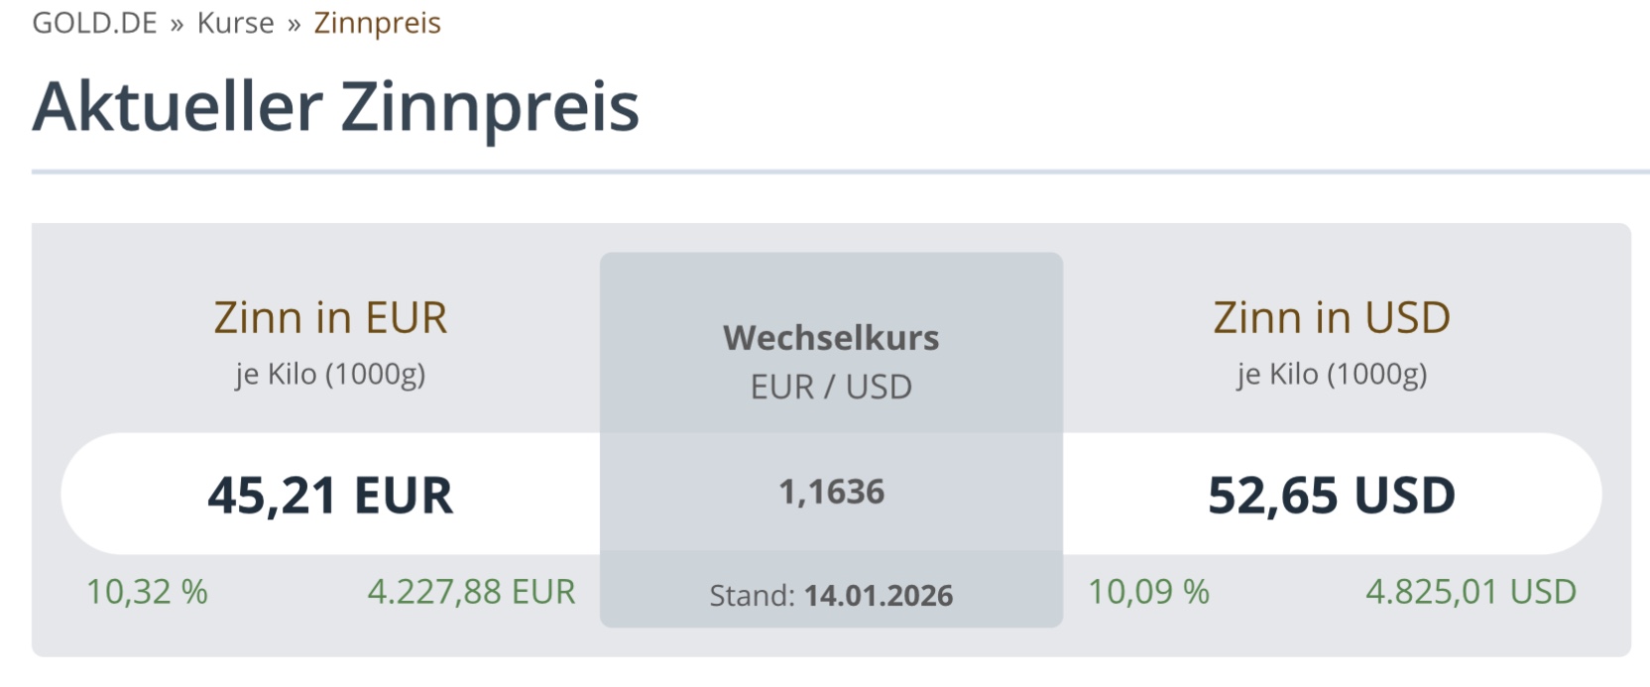Open the Kurse breadcrumb link
The height and width of the screenshot is (687, 1650).
pos(235,23)
